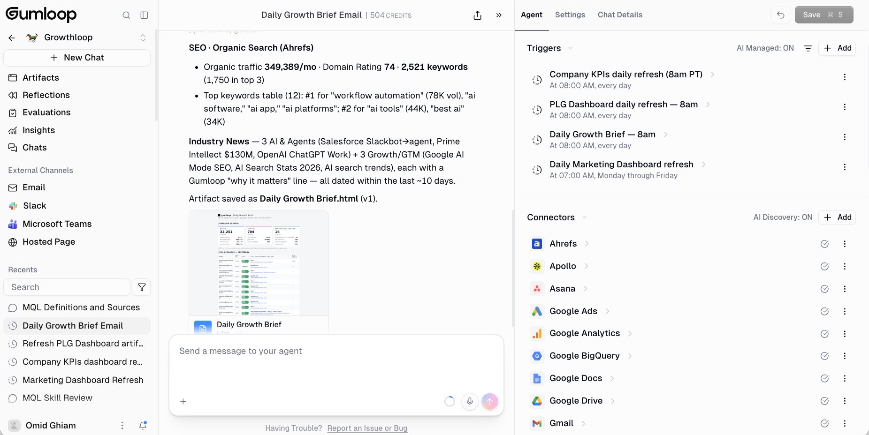Open options menu for PLG Dashboard daily refresh trigger

[845, 107]
